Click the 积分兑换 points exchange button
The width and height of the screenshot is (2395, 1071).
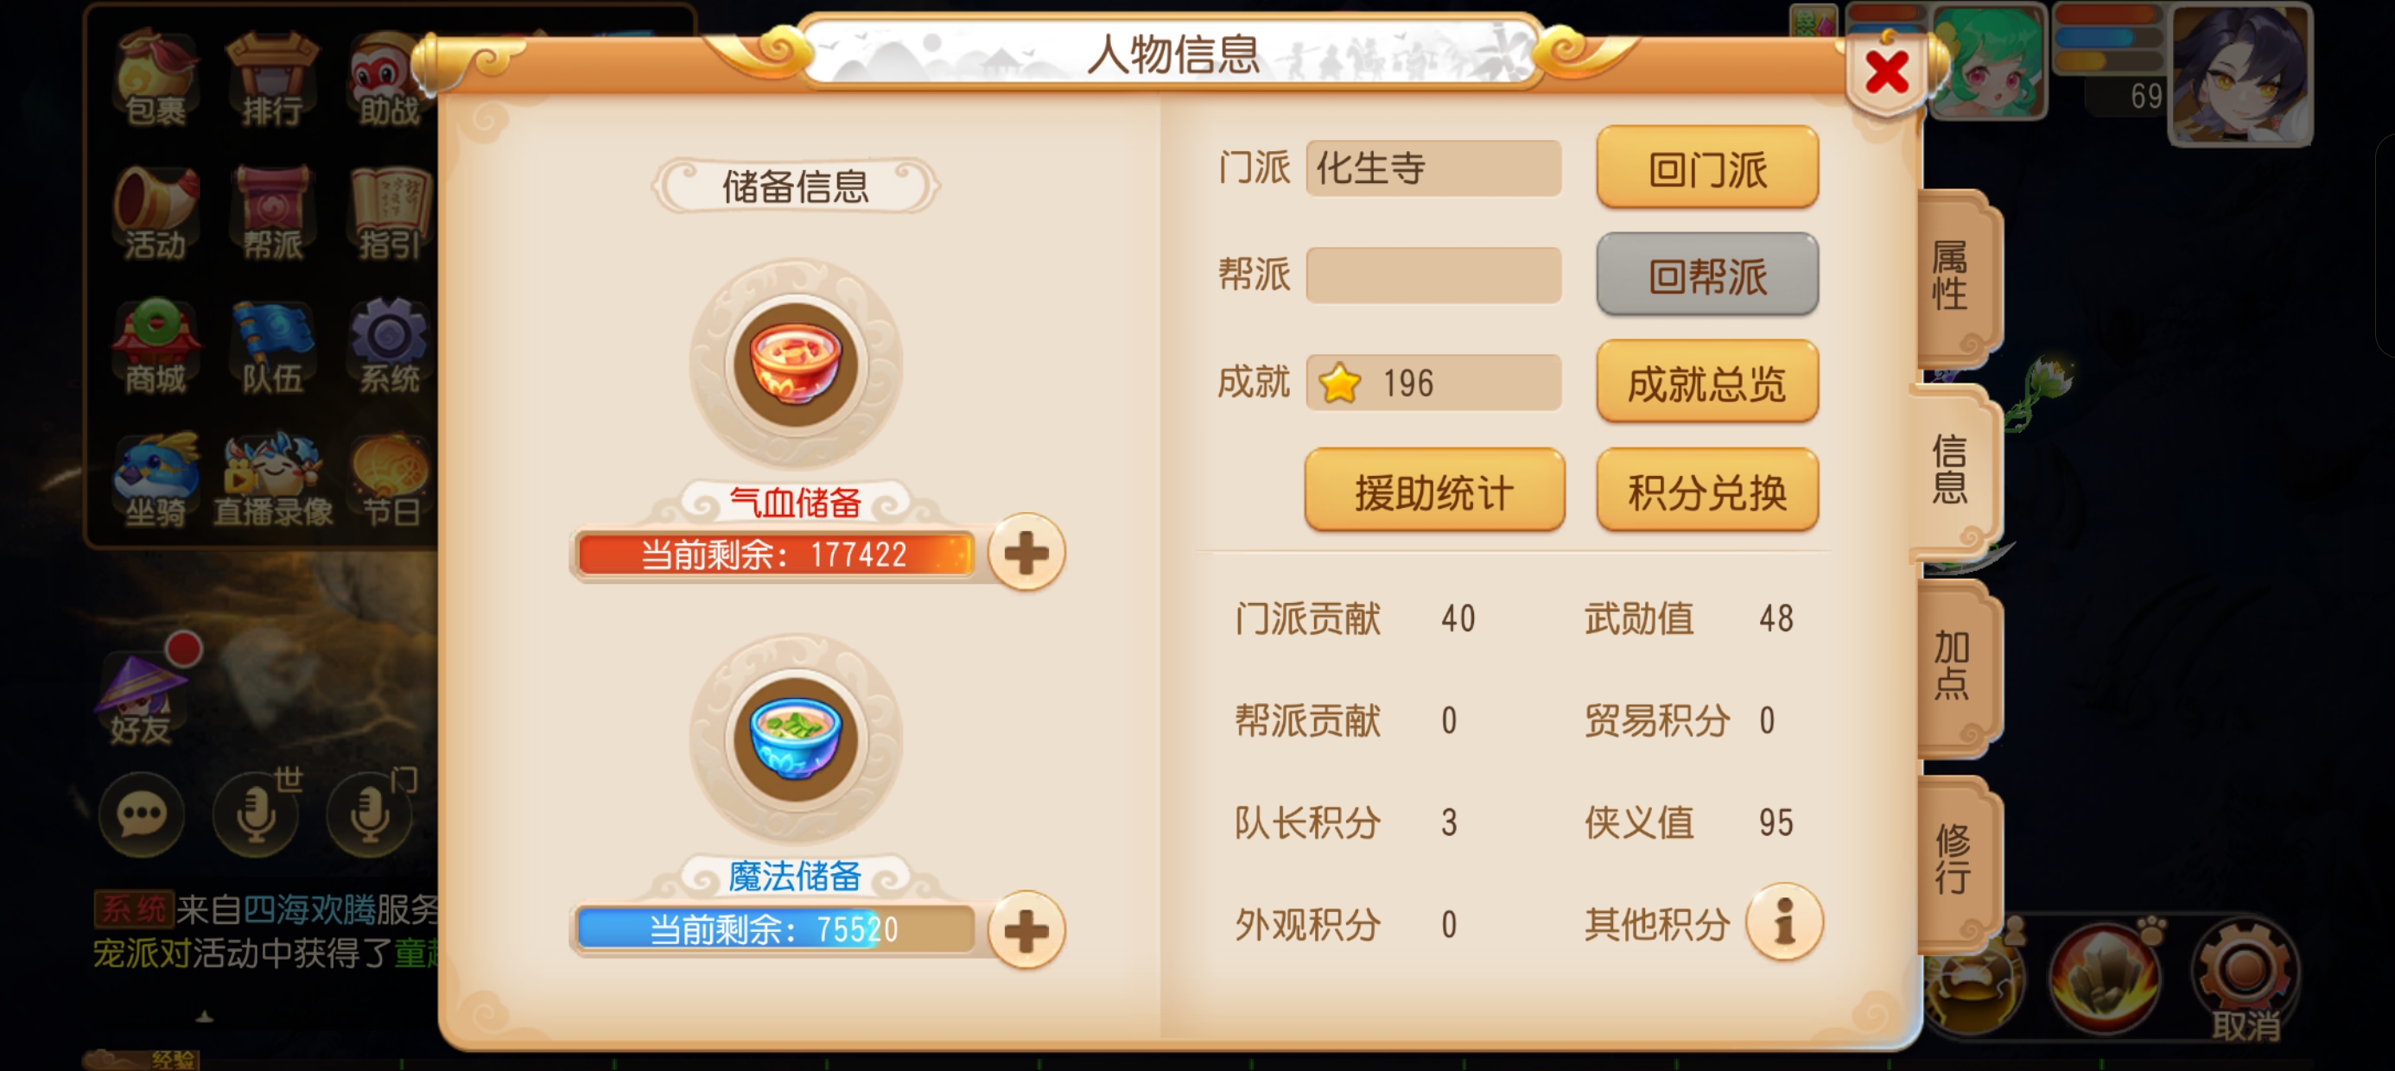tap(1707, 491)
